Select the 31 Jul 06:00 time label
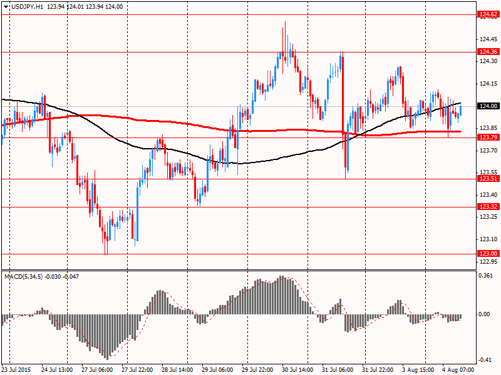This screenshot has height=375, width=501. point(338,370)
